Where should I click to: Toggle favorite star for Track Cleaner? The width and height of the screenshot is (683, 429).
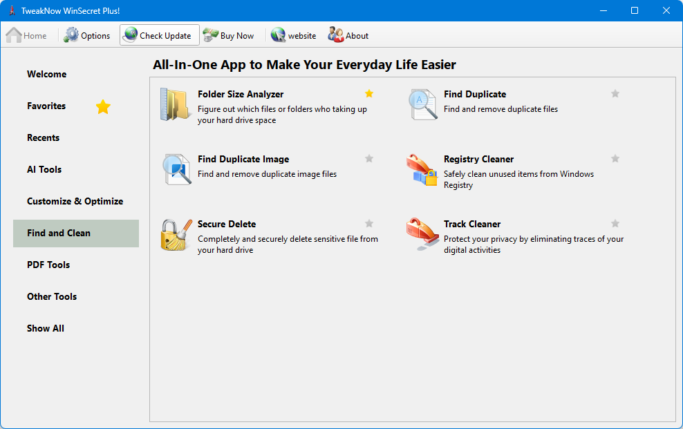click(615, 224)
